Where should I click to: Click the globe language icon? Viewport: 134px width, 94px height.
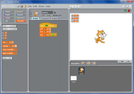[x=18, y=6]
